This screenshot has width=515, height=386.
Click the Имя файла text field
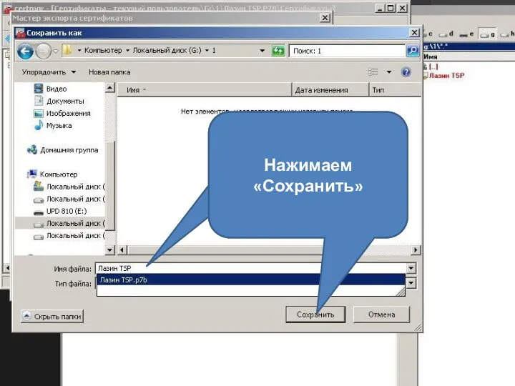pos(251,269)
